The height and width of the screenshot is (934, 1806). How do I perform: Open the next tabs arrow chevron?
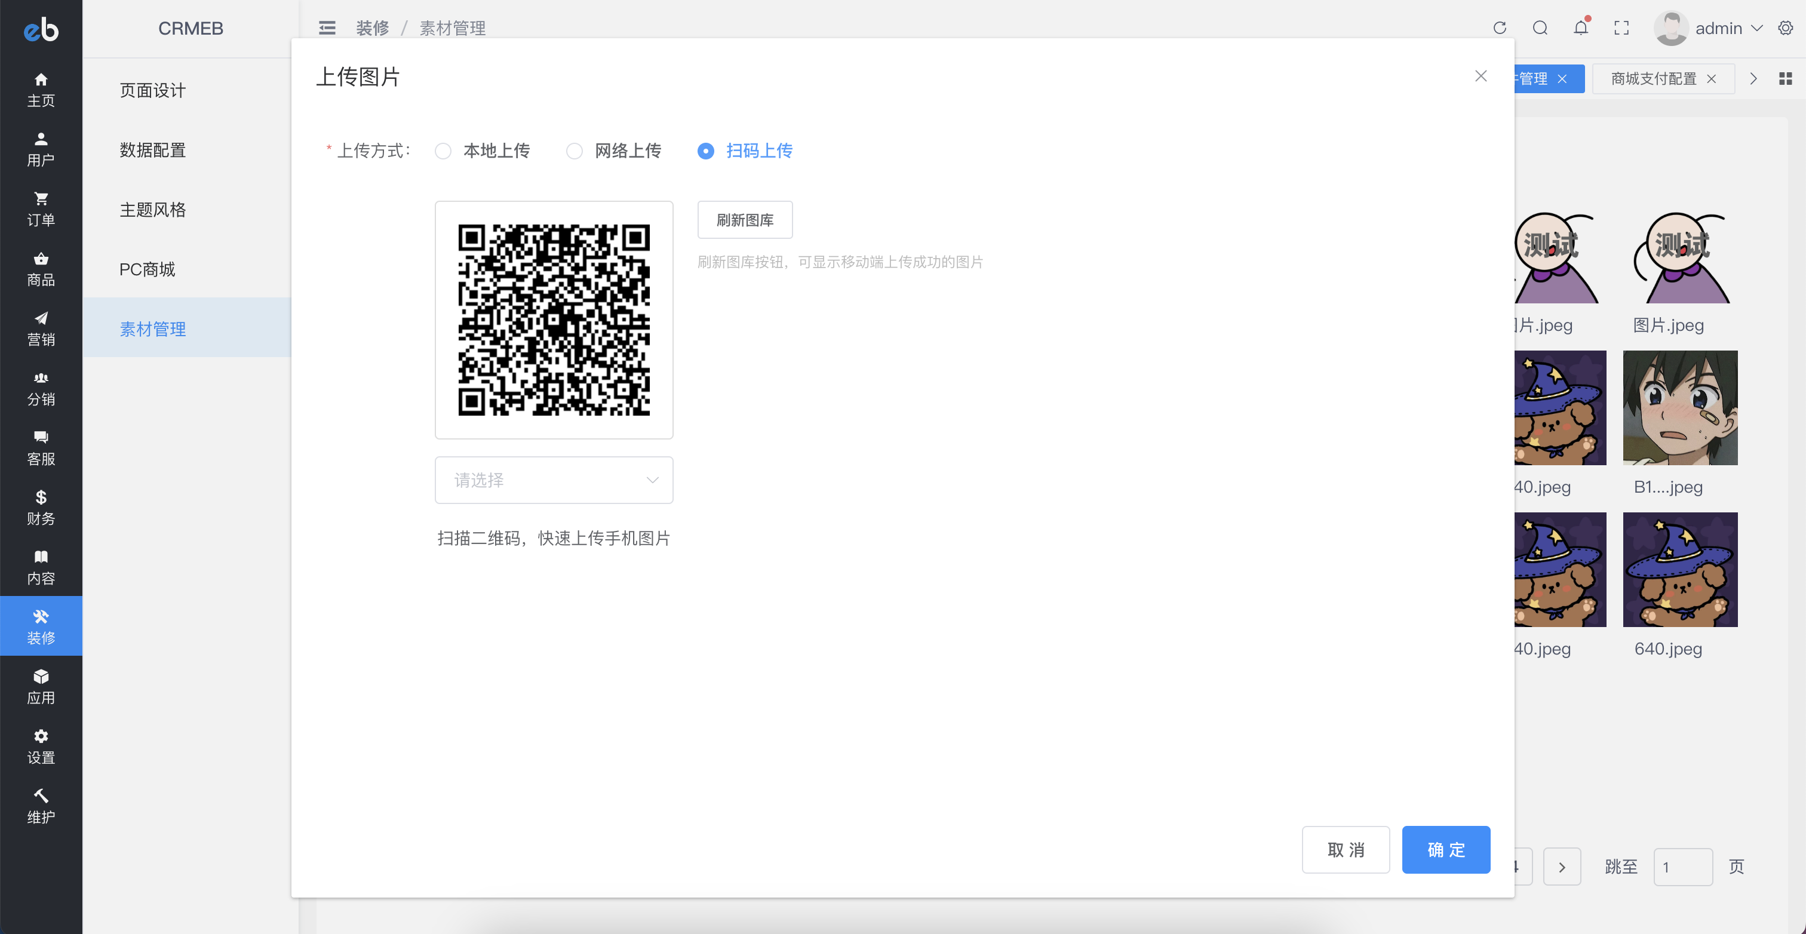(1753, 79)
